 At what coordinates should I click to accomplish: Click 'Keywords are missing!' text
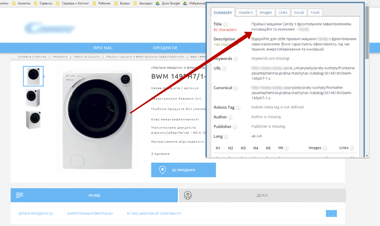coord(270,58)
